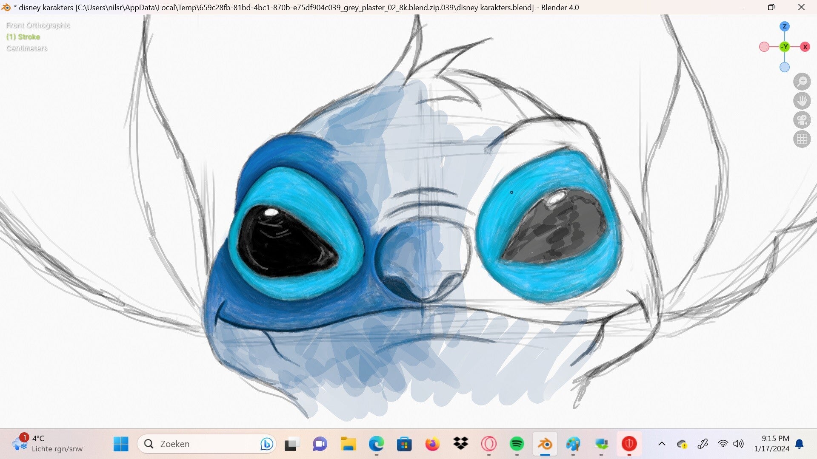
Task: Open Dropbox from the taskbar
Action: pyautogui.click(x=460, y=444)
